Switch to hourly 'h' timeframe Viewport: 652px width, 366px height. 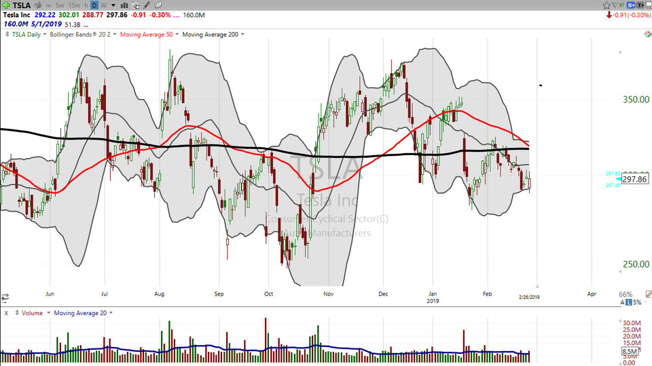(86, 5)
